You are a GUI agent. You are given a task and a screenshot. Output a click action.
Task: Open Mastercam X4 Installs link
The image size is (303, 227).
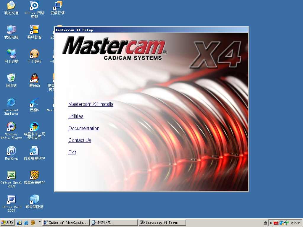click(91, 104)
